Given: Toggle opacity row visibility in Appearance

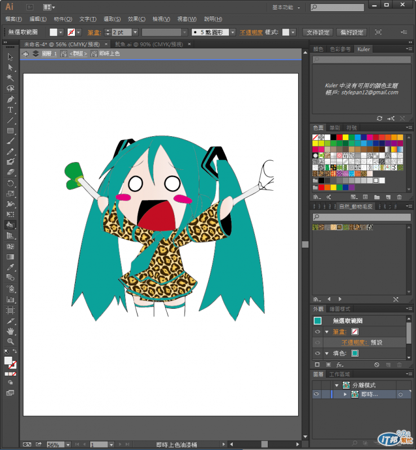Looking at the screenshot, I should (x=317, y=343).
